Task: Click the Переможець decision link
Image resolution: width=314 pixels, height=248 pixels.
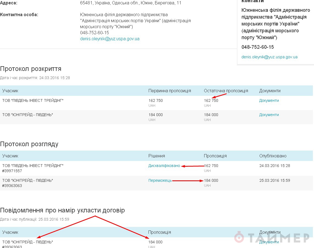Action: tap(160, 180)
